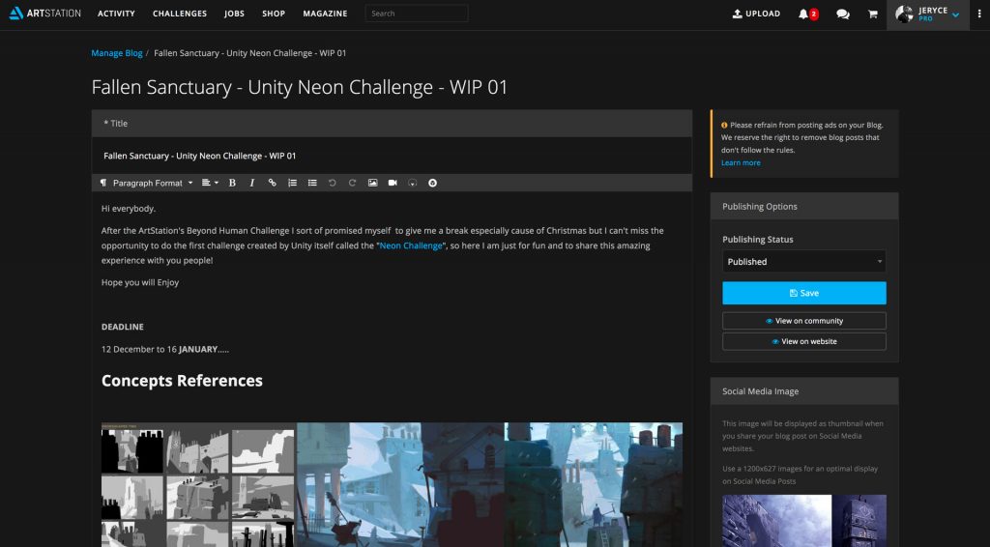The height and width of the screenshot is (547, 990).
Task: Click the ArtStation logo
Action: [44, 14]
